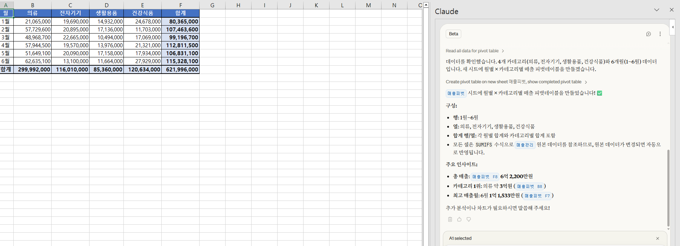Open the 매출피벗 F7 cell reference
680x246 pixels.
537,196
